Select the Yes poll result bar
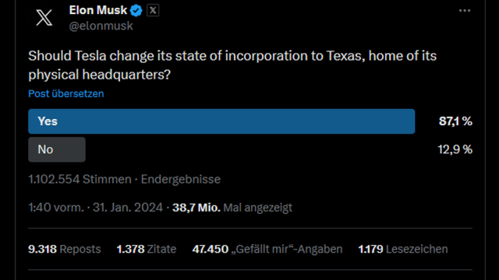 [x=221, y=121]
